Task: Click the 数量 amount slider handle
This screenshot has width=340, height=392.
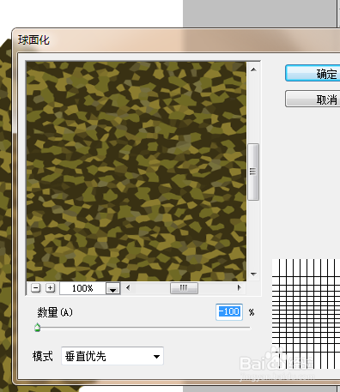Action: click(x=37, y=328)
